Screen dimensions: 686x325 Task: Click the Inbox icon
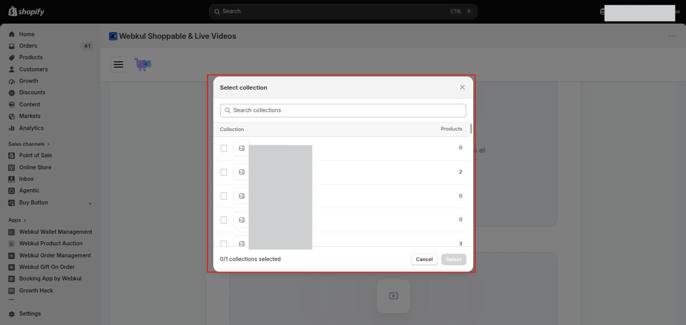(12, 179)
